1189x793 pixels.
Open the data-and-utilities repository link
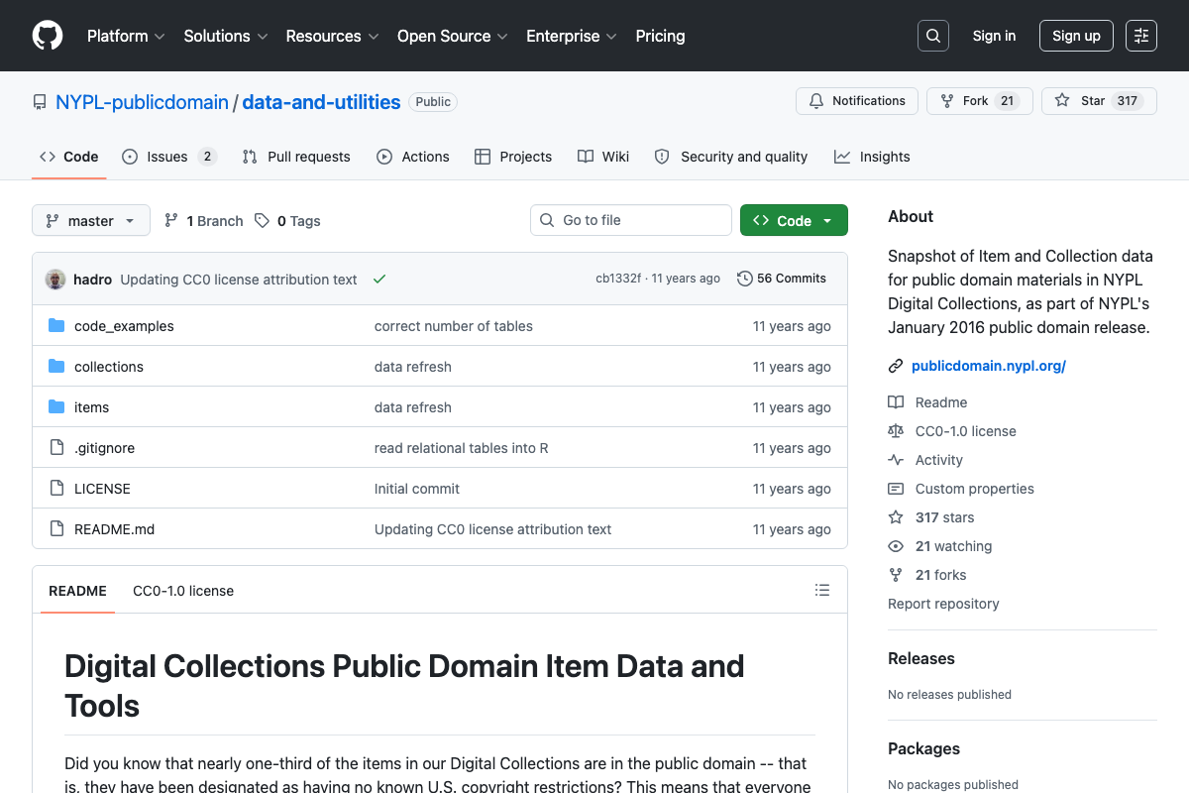coord(321,102)
